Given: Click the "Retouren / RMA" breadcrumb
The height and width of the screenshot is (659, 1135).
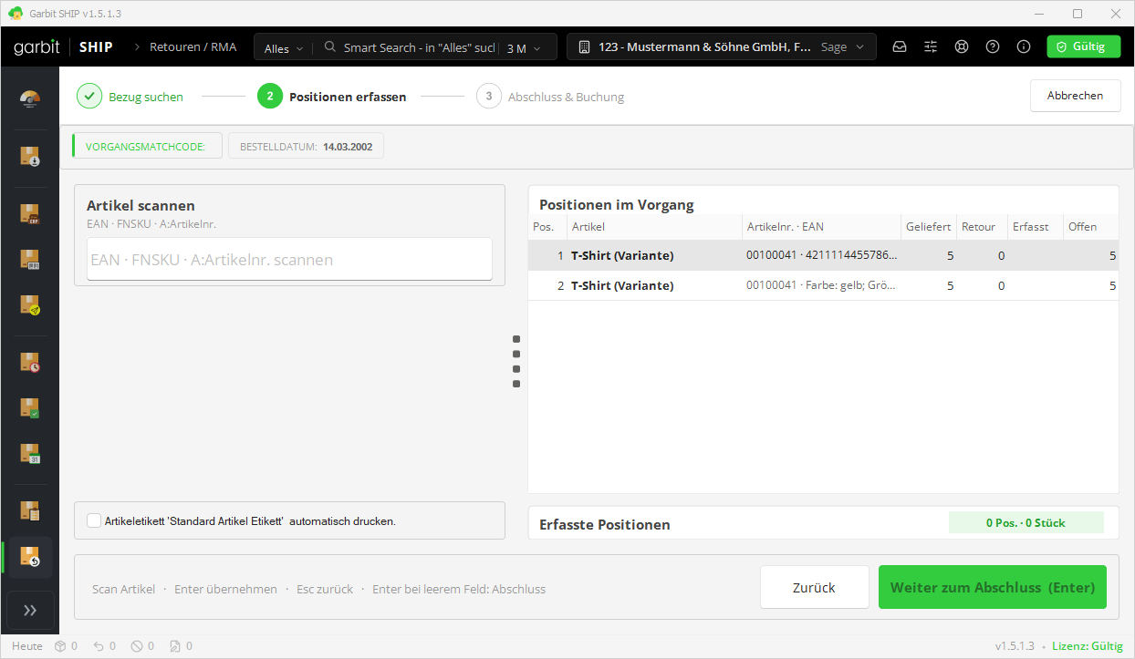Looking at the screenshot, I should (x=193, y=46).
